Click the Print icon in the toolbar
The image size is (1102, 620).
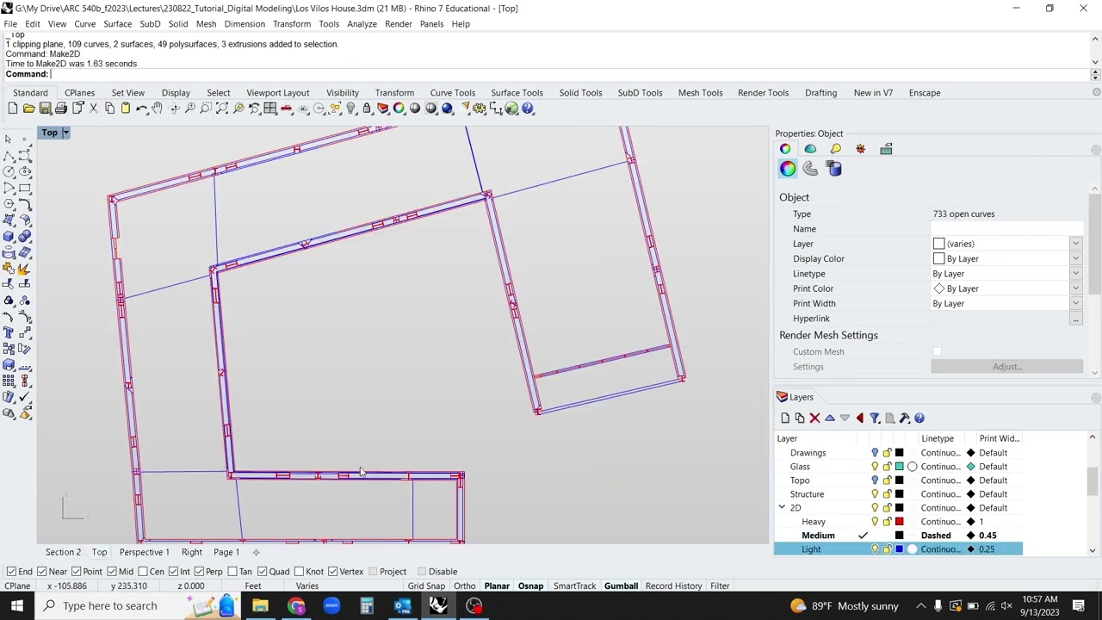click(x=61, y=108)
